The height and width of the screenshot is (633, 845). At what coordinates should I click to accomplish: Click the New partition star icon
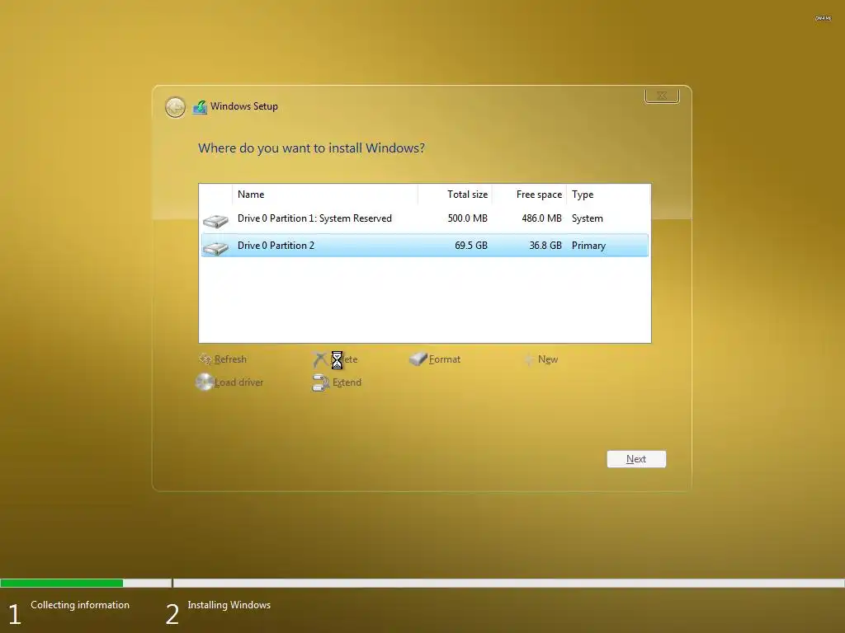pyautogui.click(x=529, y=359)
